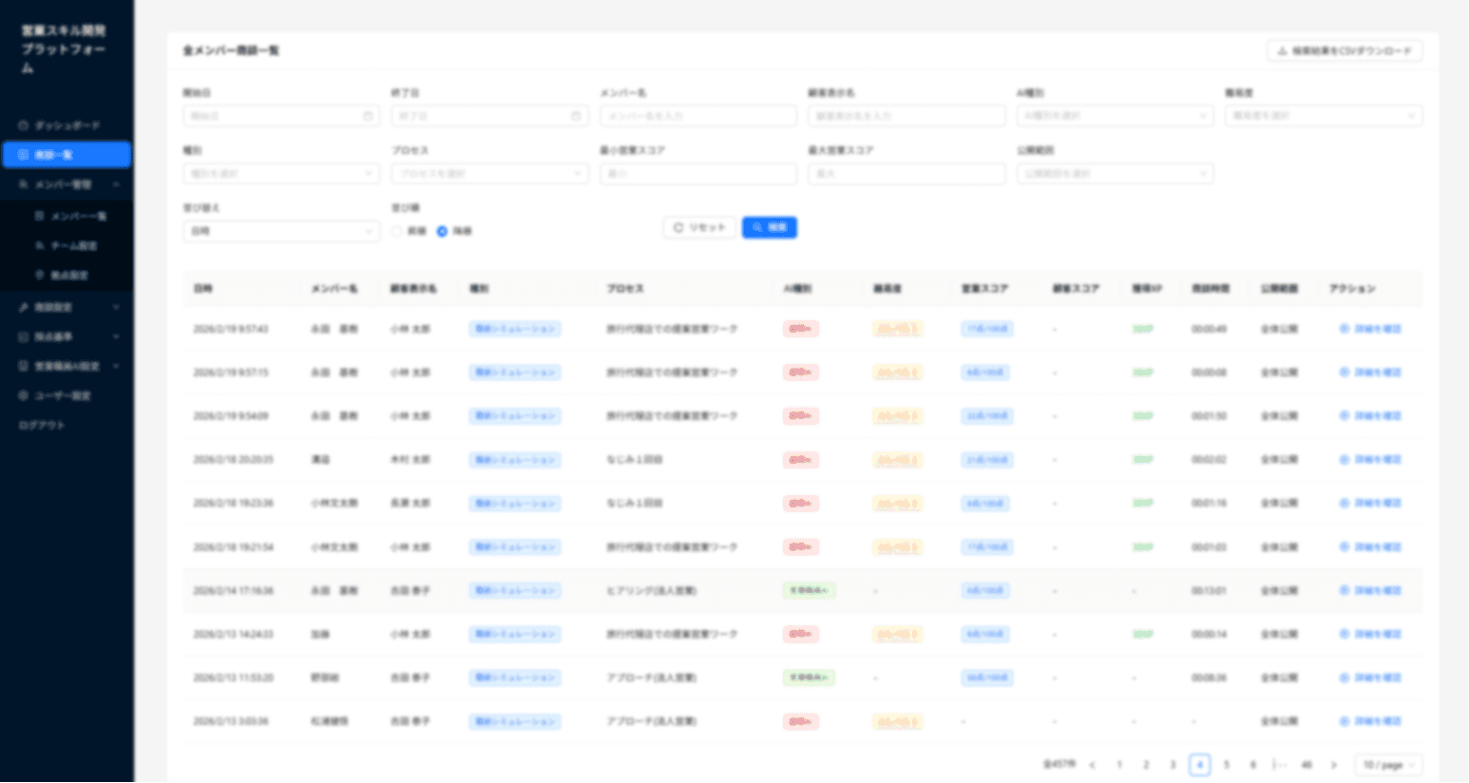Click ログアウト in the sidebar
This screenshot has width=1469, height=783.
coord(67,425)
